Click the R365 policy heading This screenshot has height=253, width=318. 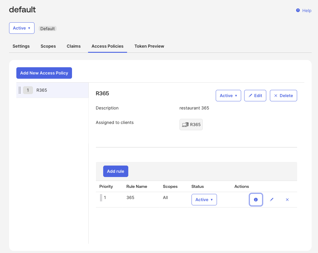[x=102, y=93]
